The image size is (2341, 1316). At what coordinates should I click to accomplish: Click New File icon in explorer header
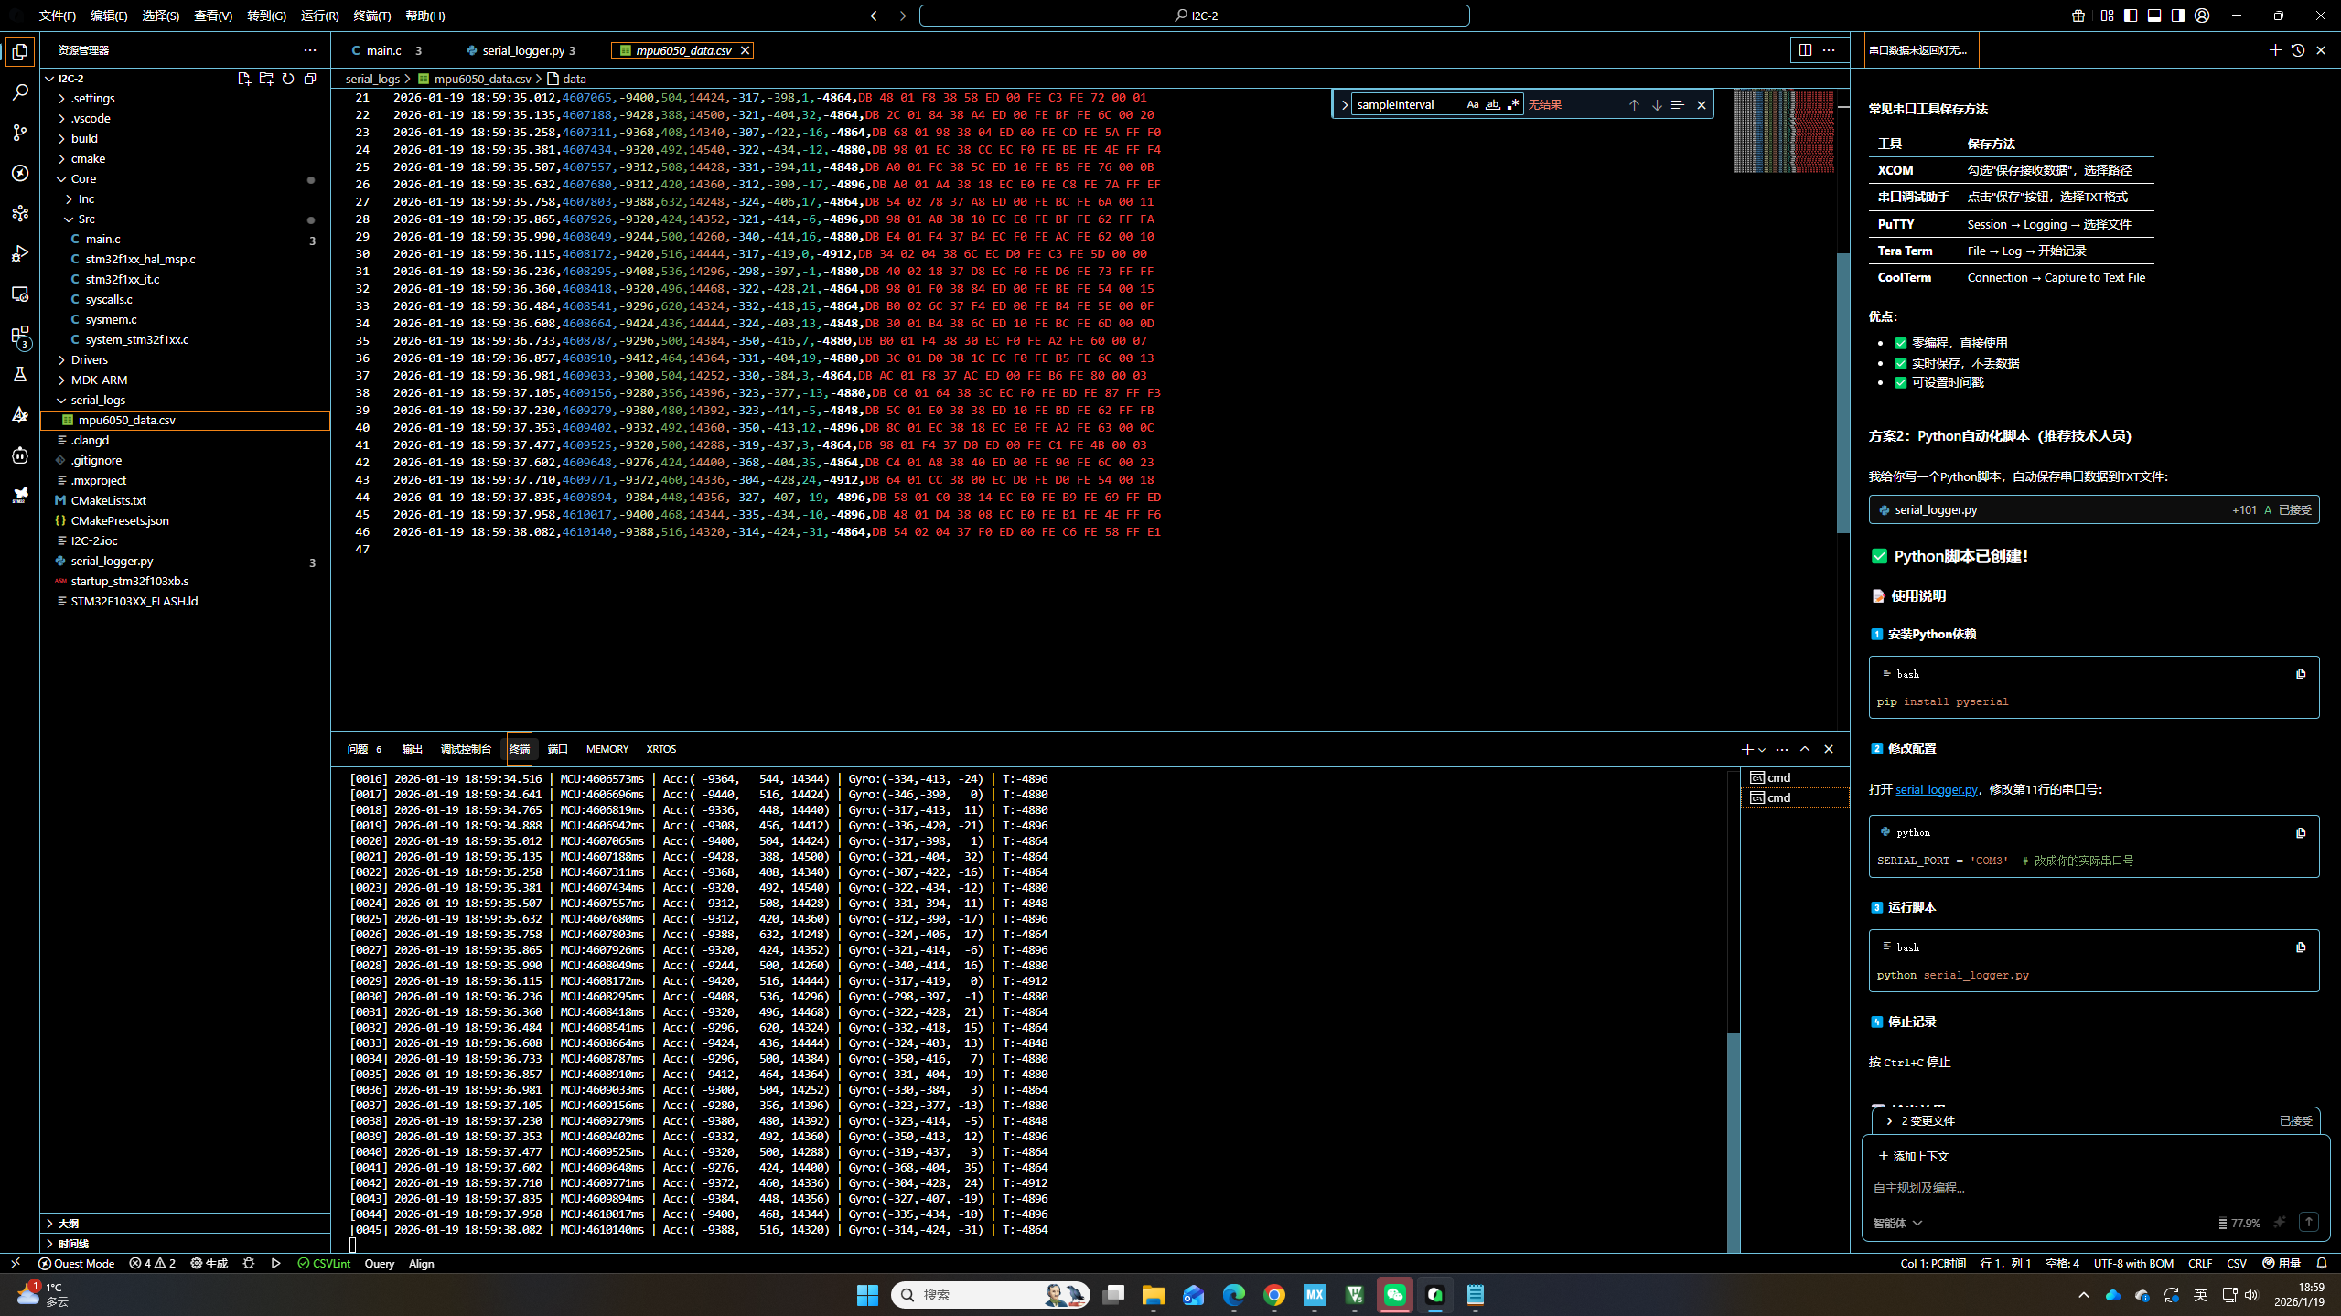244,79
